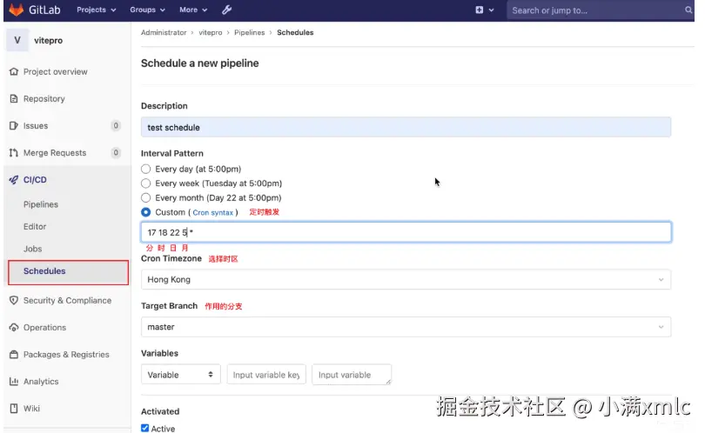
Task: Click the Repository file icon
Action: coord(14,98)
